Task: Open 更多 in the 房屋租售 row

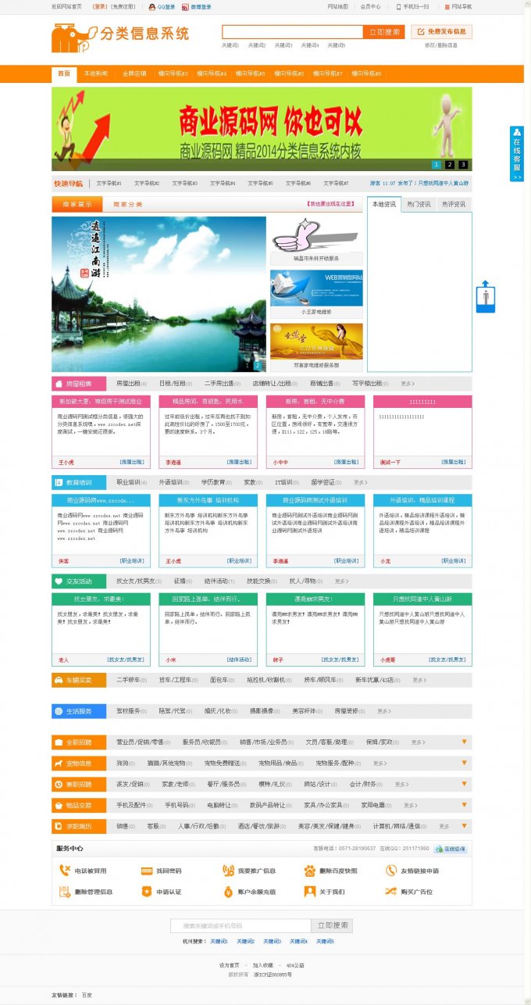Action: point(408,384)
